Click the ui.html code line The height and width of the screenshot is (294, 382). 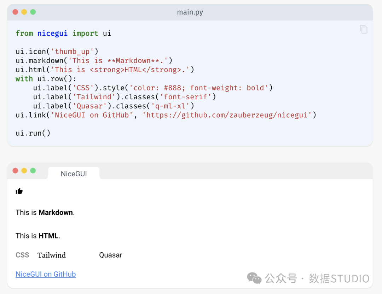coord(105,70)
